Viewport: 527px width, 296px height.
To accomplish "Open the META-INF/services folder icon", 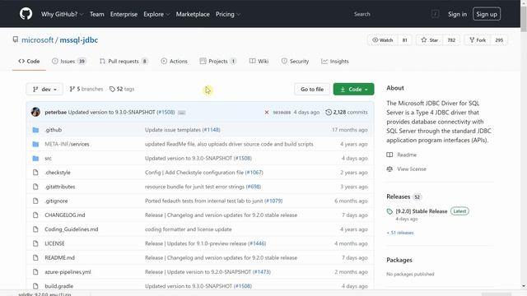I will click(35, 144).
